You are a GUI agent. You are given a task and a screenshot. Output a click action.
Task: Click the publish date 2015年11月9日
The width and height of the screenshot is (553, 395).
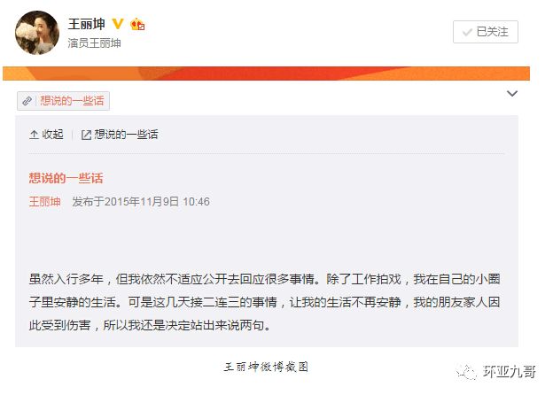point(142,202)
